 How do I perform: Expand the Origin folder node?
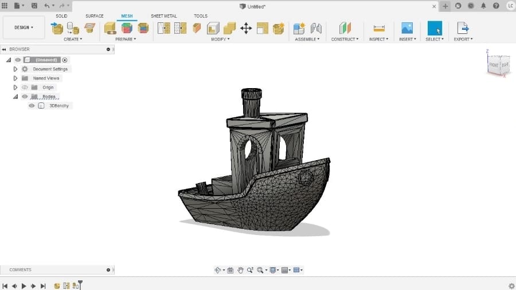point(15,88)
